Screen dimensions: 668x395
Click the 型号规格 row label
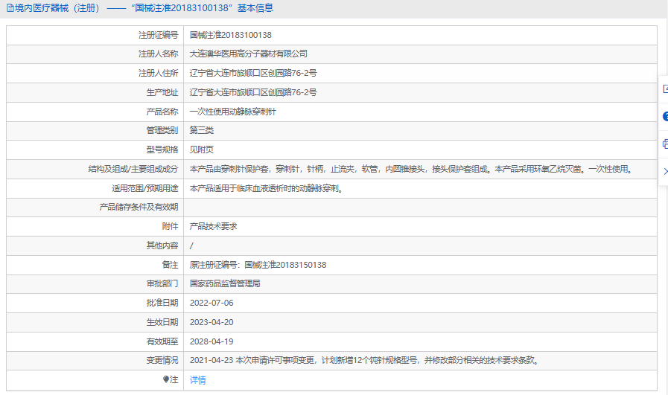[162, 150]
